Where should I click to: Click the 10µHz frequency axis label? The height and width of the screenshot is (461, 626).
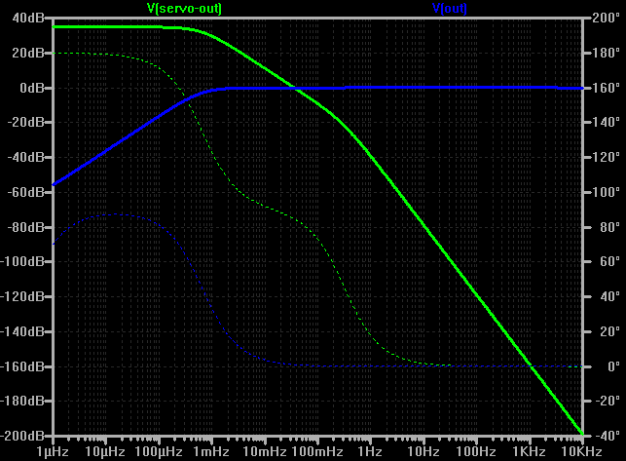tap(105, 452)
